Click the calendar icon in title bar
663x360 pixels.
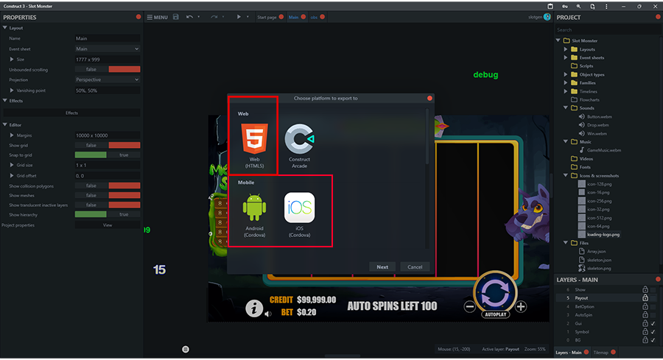550,7
